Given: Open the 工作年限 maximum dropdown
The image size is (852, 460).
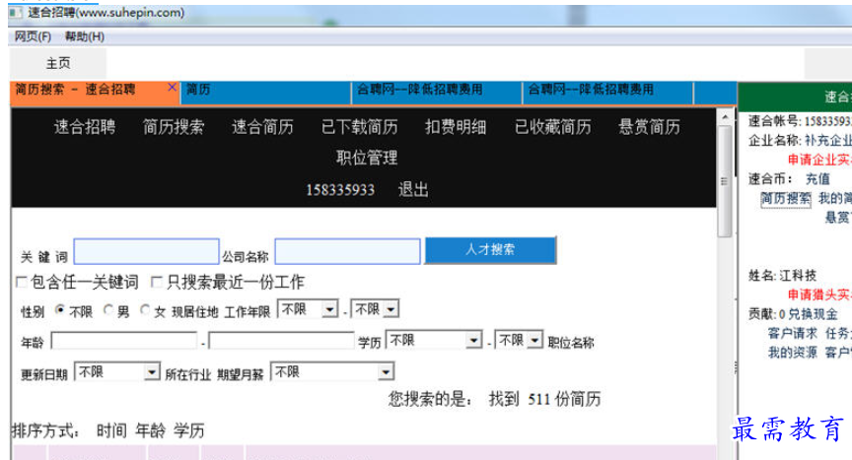Looking at the screenshot, I should [375, 309].
